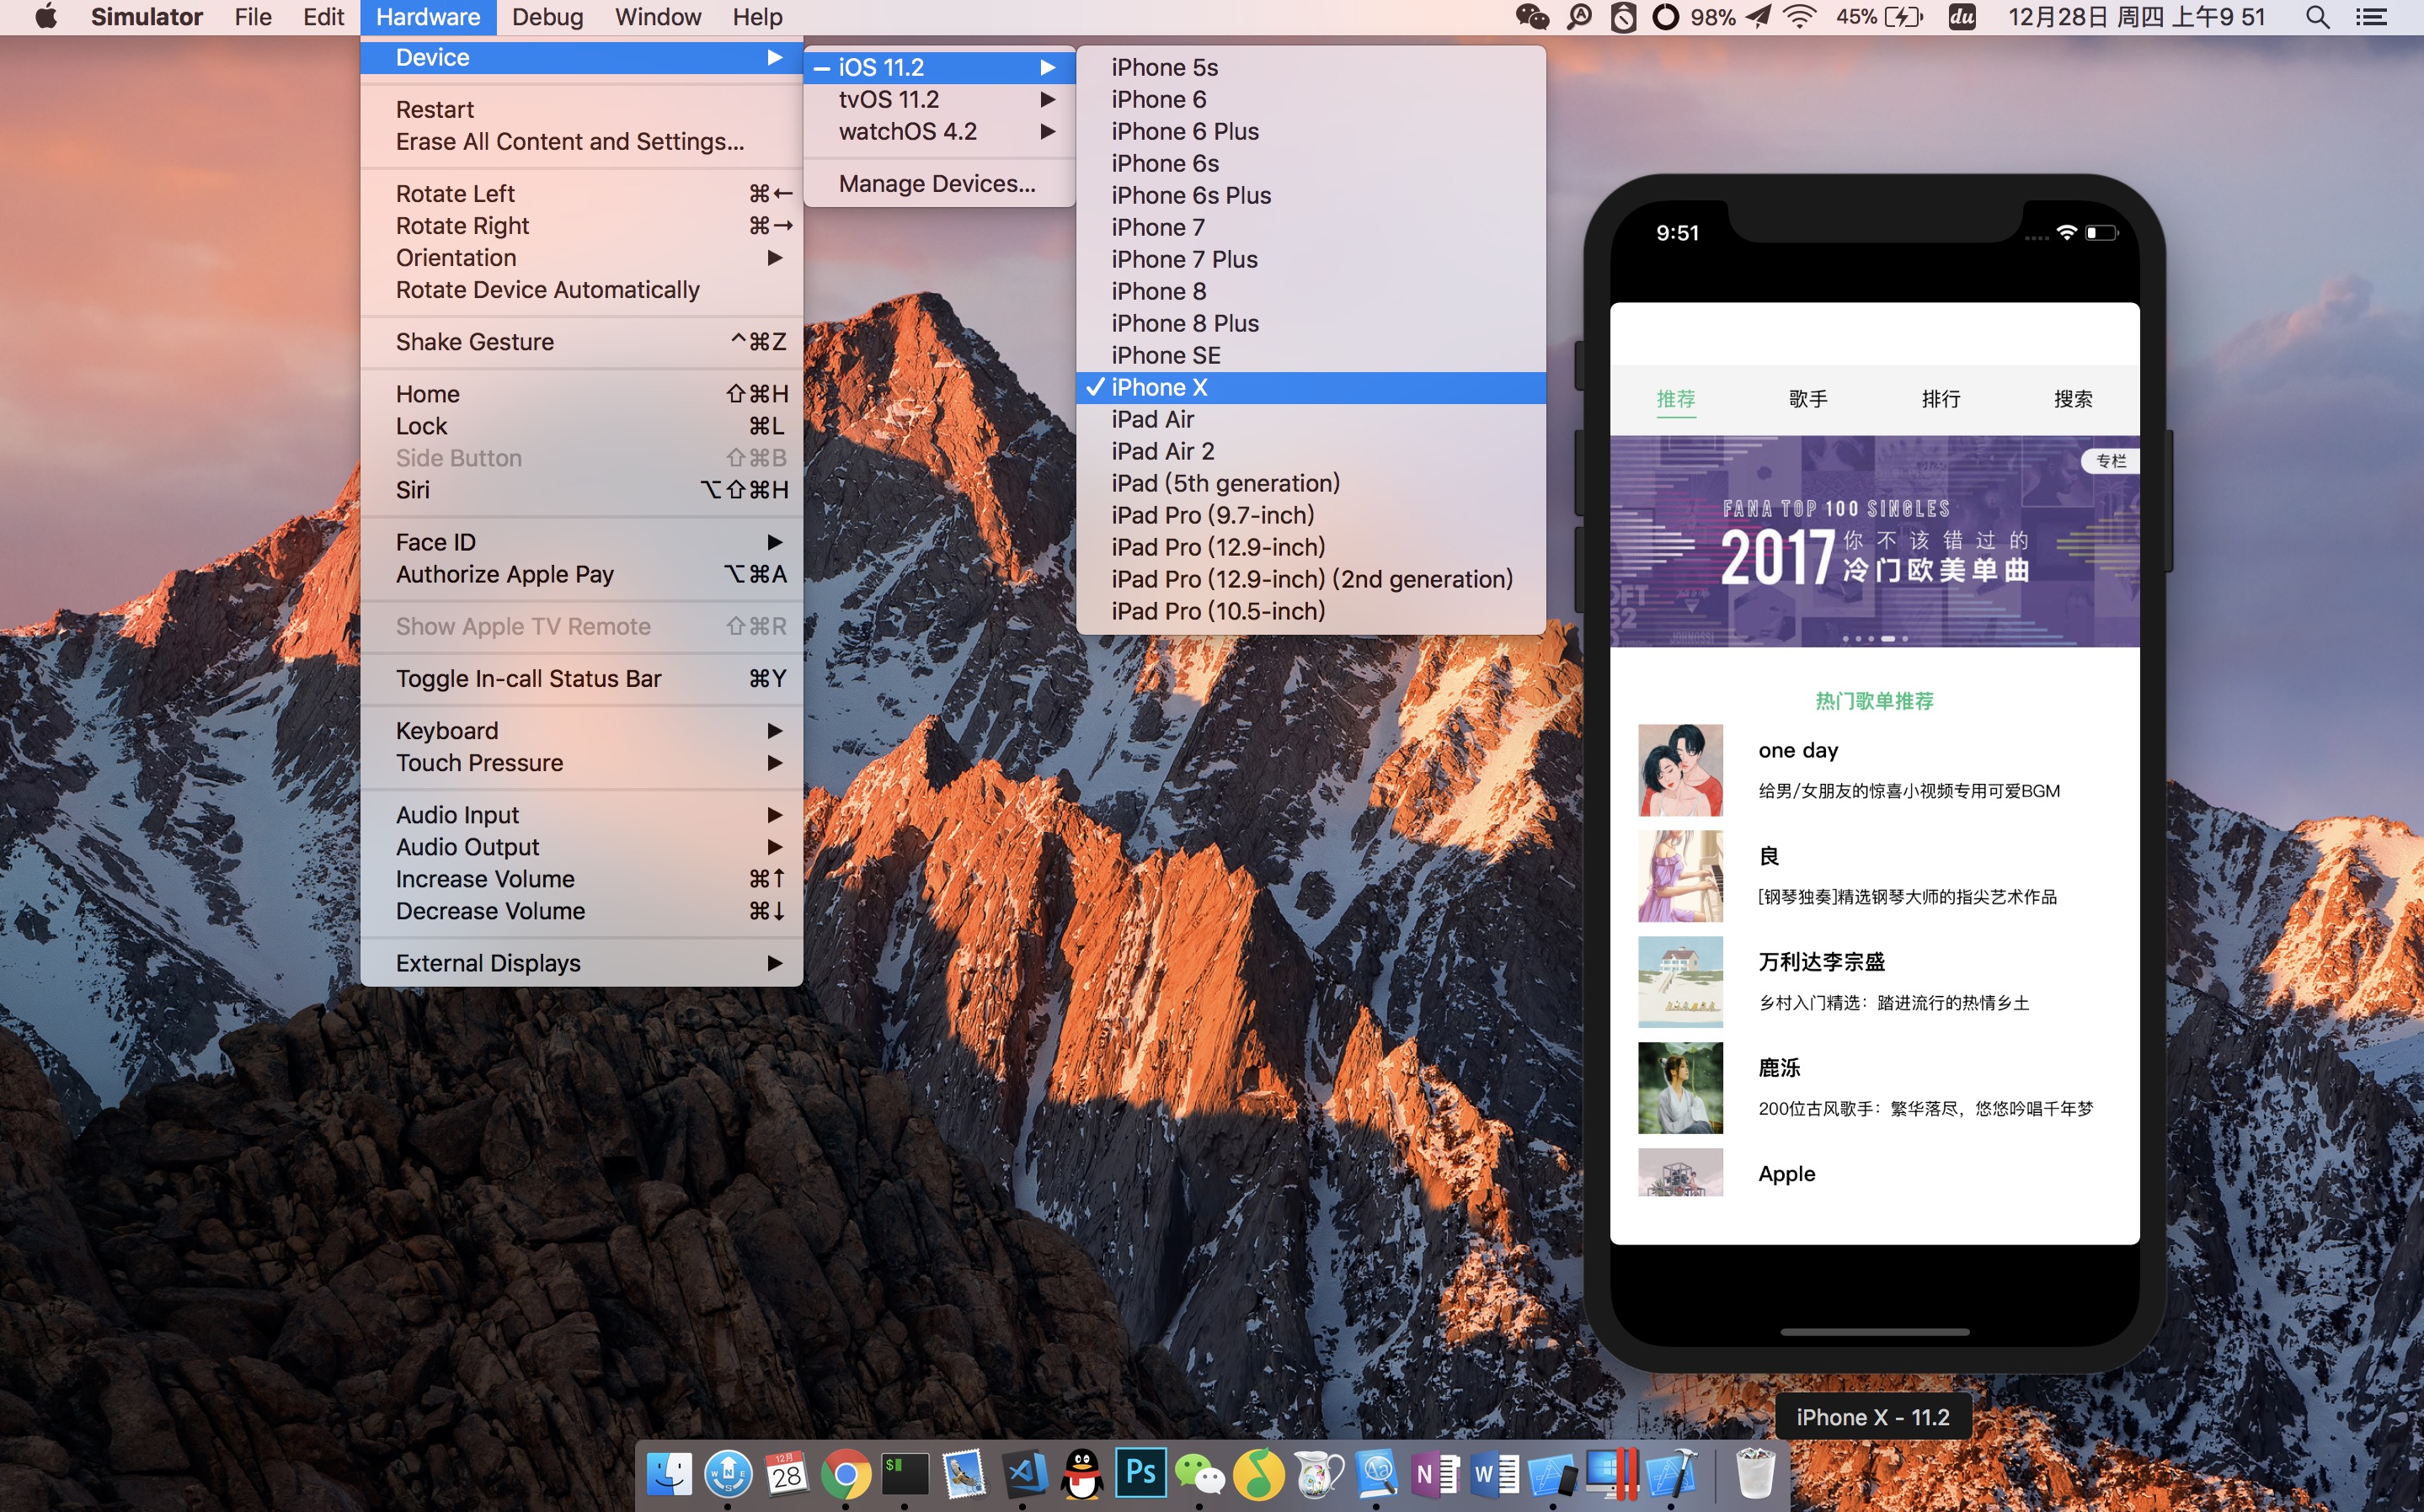Expand the Face ID submenu
This screenshot has width=2424, height=1512.
(581, 542)
